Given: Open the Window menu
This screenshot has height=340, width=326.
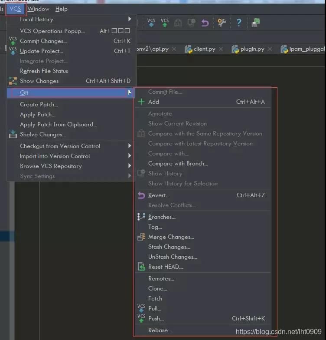Looking at the screenshot, I should pos(38,9).
